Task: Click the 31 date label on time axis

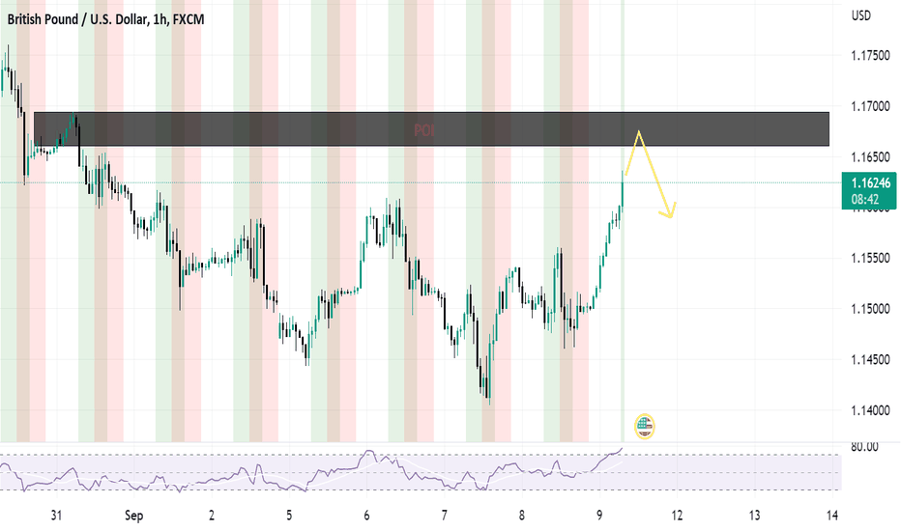Action: pos(56,516)
